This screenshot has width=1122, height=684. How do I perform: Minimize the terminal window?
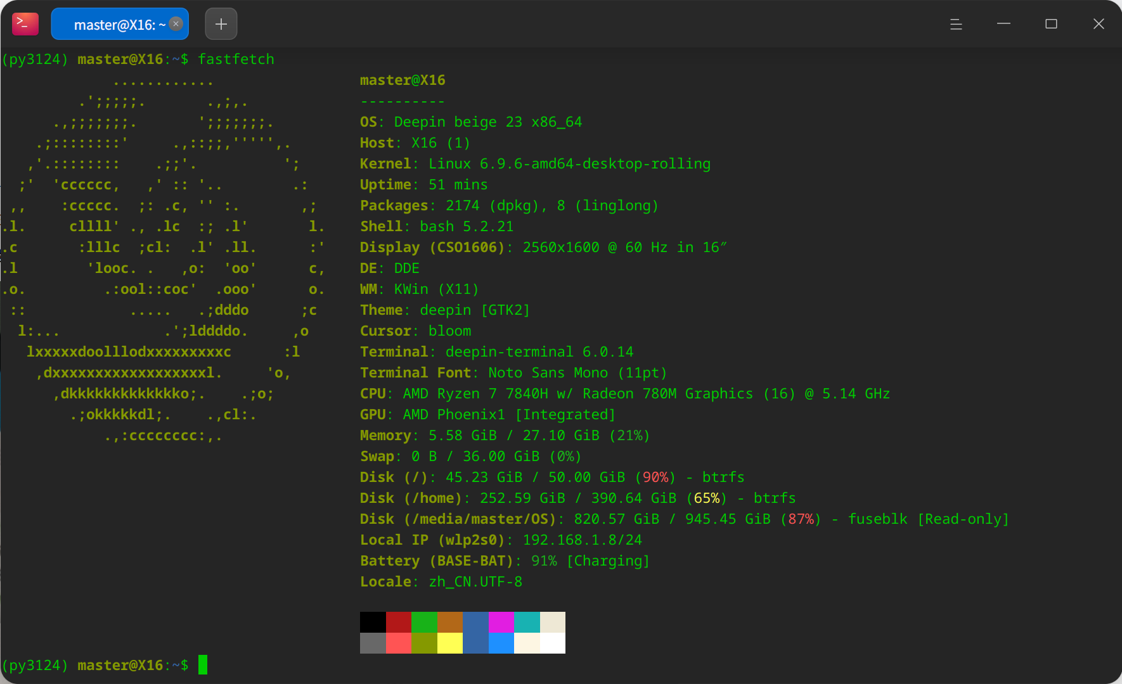click(1003, 24)
